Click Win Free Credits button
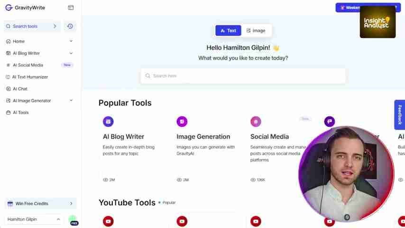The width and height of the screenshot is (405, 228). pos(40,204)
